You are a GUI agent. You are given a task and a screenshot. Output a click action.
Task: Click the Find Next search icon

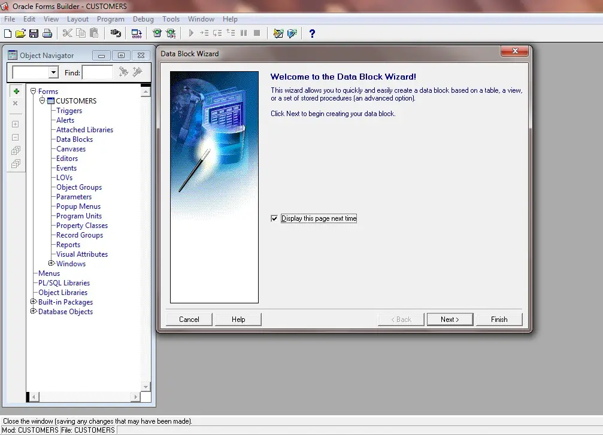tap(123, 72)
